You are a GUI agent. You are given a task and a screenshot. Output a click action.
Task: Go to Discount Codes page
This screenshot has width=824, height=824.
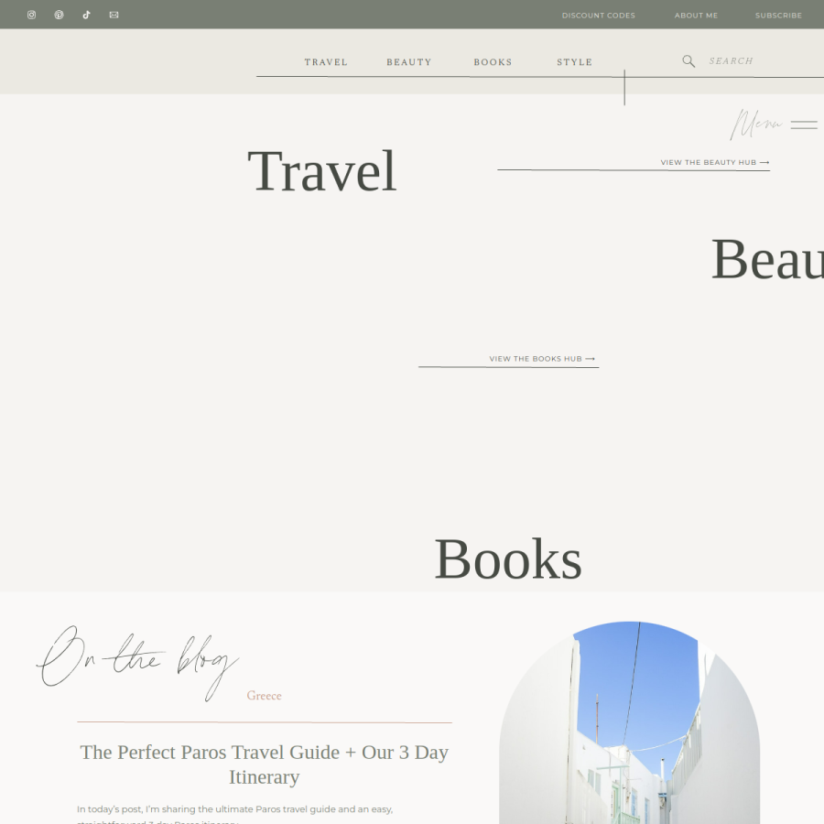(x=598, y=16)
